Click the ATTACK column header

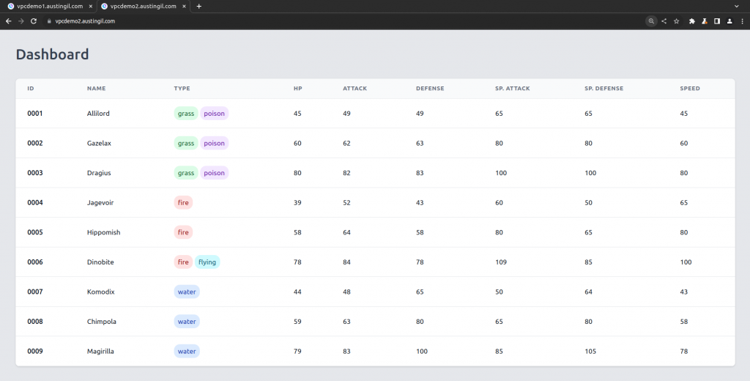[x=355, y=89]
